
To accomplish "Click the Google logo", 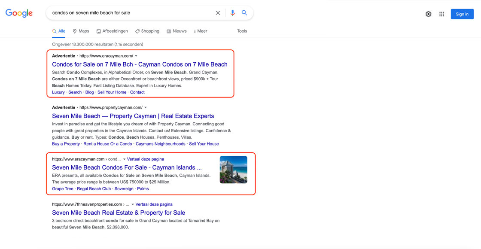I will tap(19, 13).
